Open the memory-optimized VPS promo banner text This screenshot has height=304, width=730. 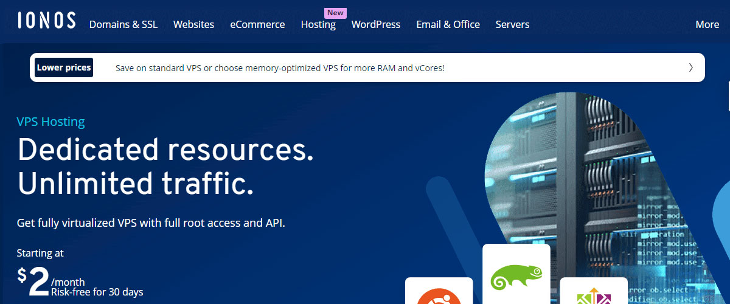(280, 68)
